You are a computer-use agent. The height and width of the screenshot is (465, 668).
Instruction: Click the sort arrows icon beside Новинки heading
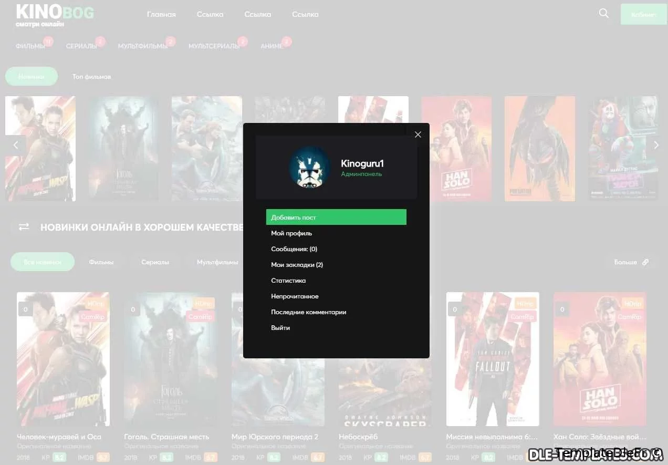[x=24, y=227]
